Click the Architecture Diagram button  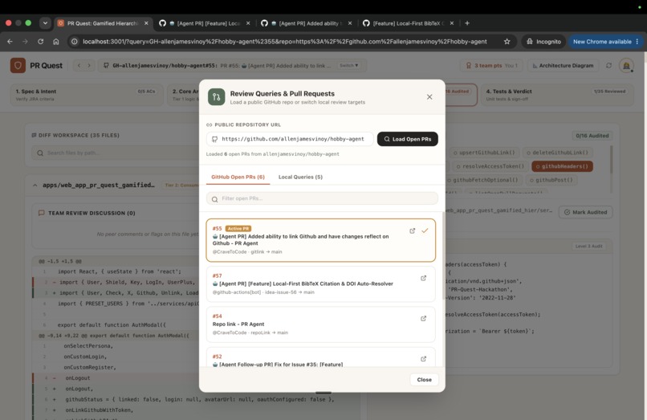click(x=563, y=65)
